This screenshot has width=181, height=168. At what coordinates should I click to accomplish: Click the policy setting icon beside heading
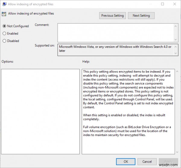[x=4, y=14]
